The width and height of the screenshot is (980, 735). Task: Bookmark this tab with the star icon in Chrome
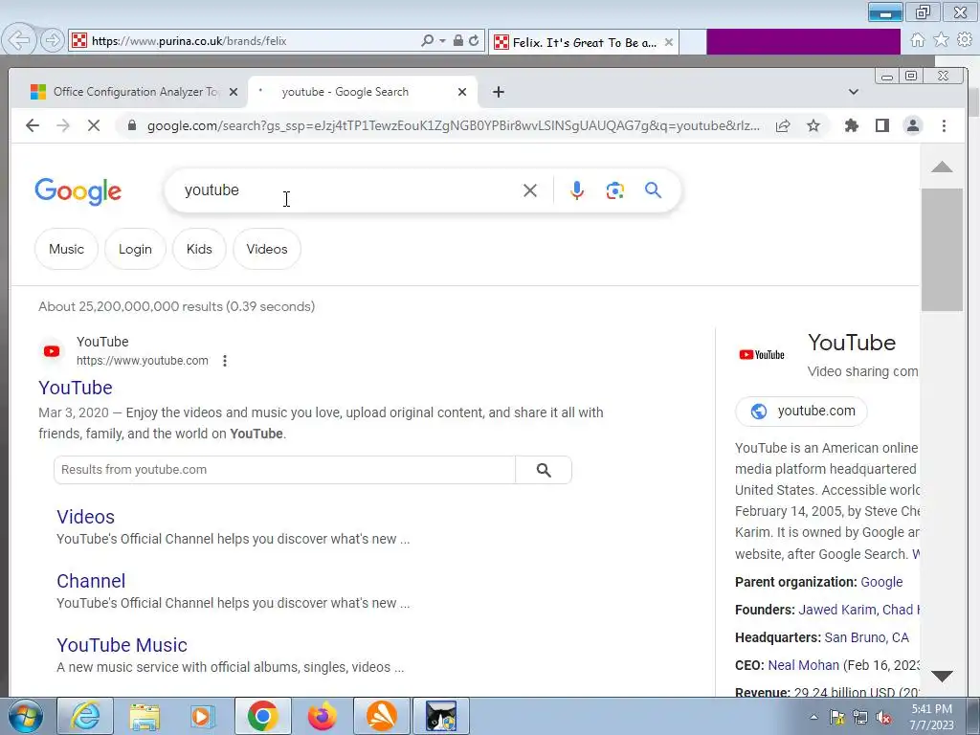[813, 125]
